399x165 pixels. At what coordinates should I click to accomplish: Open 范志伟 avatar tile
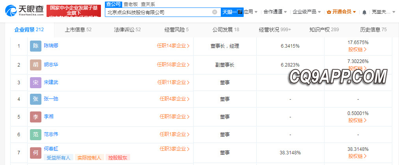click(x=35, y=135)
